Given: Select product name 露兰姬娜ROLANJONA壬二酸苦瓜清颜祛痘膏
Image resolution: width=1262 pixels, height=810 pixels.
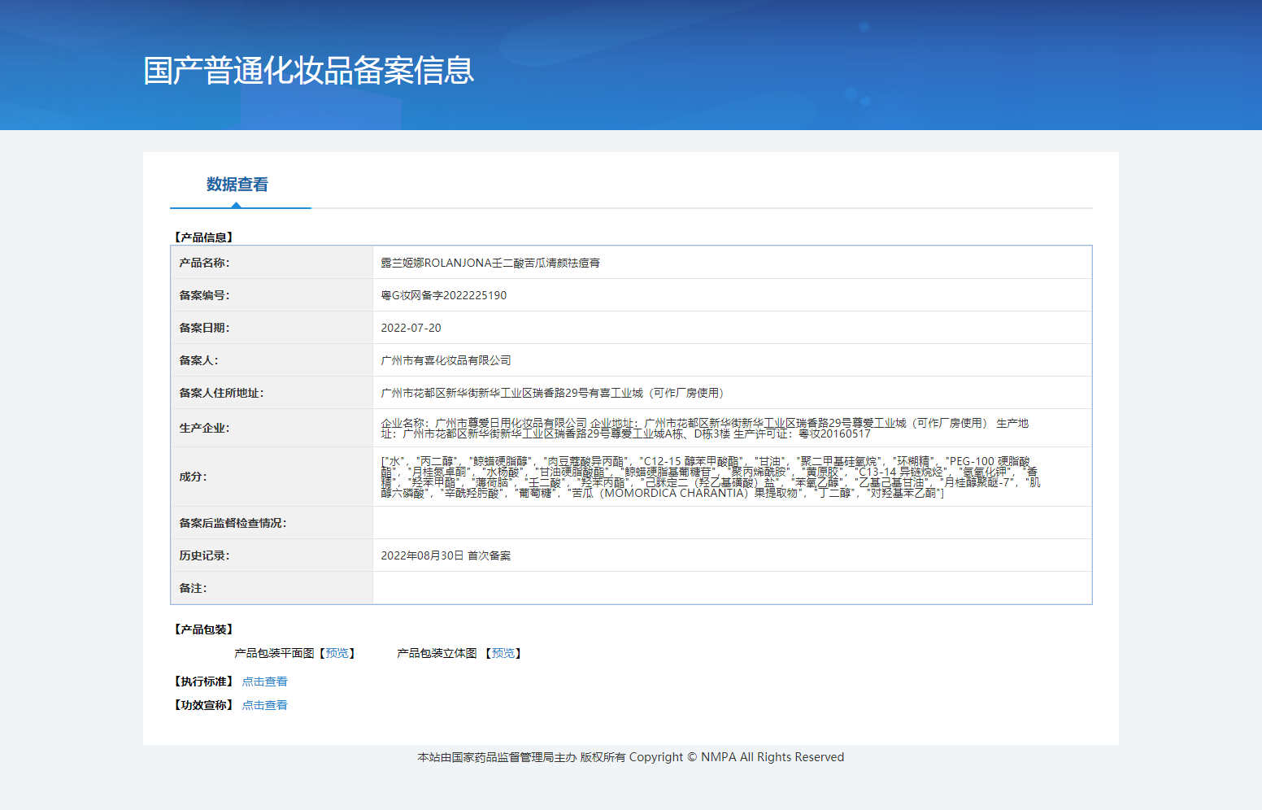Looking at the screenshot, I should tap(490, 263).
